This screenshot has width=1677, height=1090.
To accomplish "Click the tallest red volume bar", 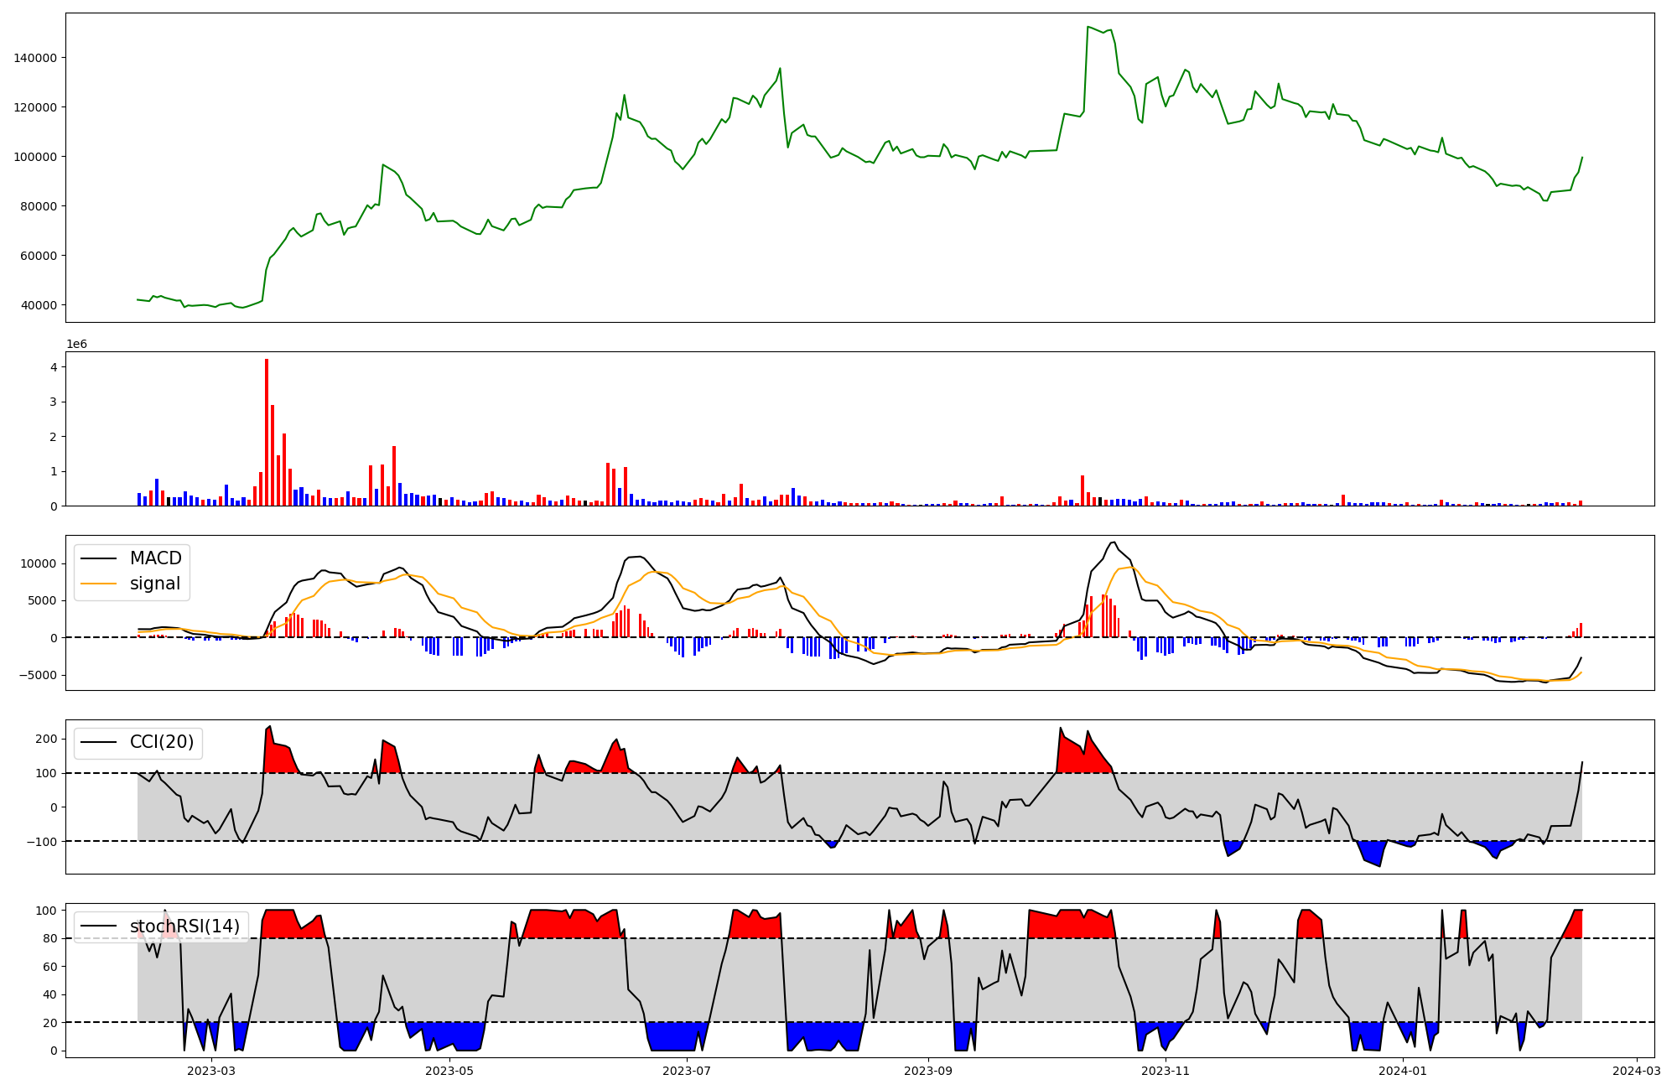I will tap(267, 432).
